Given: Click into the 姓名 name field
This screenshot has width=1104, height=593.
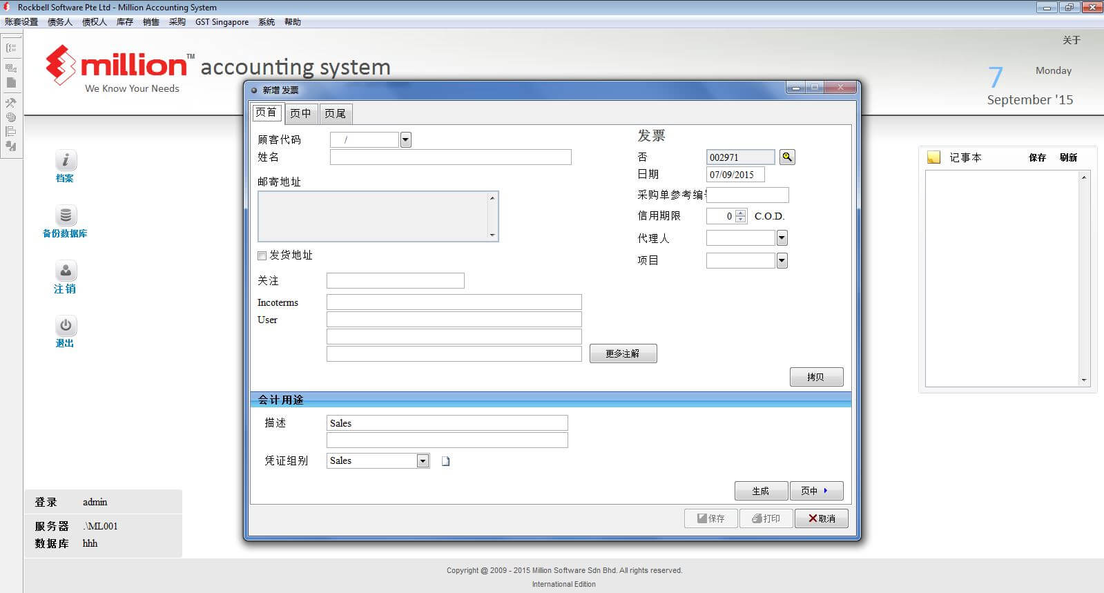Looking at the screenshot, I should coord(450,157).
